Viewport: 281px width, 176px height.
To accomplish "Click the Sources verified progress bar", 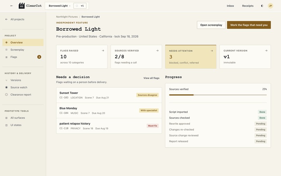I will tap(218, 95).
